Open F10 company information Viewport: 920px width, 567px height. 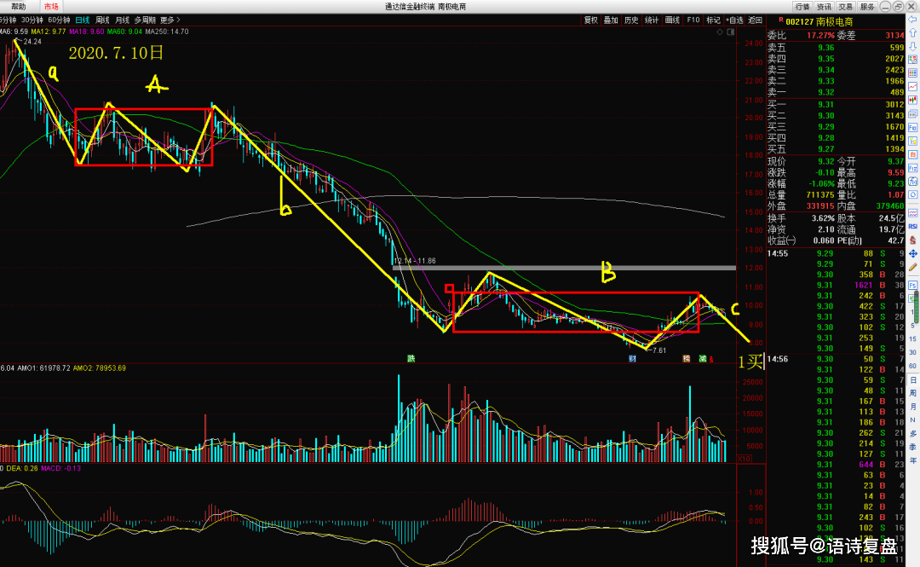point(693,20)
